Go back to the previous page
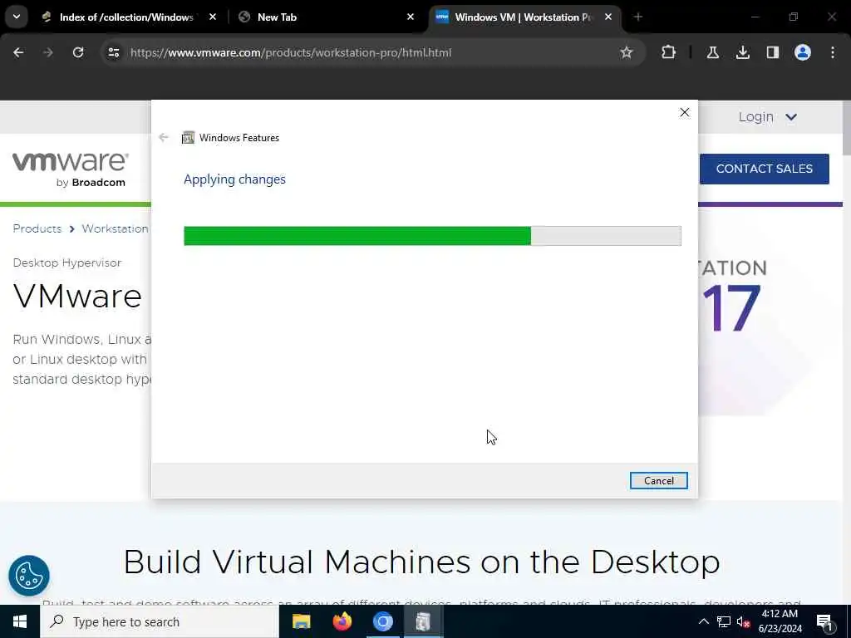851x638 pixels. click(18, 52)
